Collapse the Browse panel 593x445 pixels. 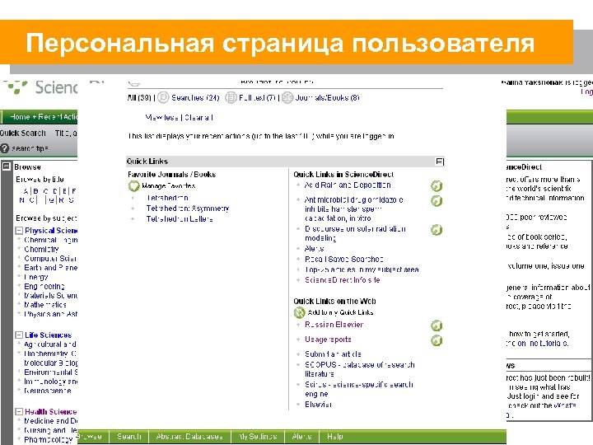point(7,166)
